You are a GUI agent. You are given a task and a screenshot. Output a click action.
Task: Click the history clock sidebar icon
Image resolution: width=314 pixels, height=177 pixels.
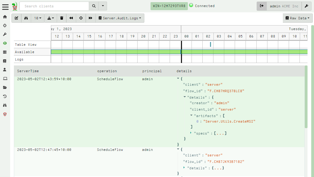click(x=5, y=96)
